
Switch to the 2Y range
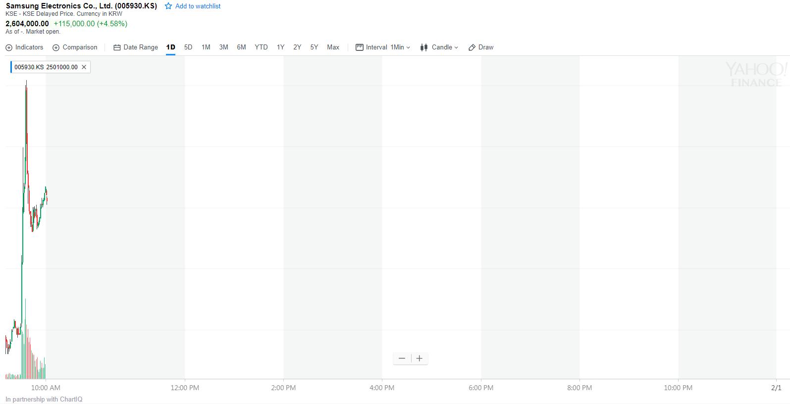[x=297, y=47]
